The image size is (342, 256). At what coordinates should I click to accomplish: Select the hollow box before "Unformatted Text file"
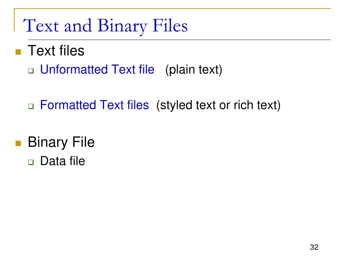[31, 71]
